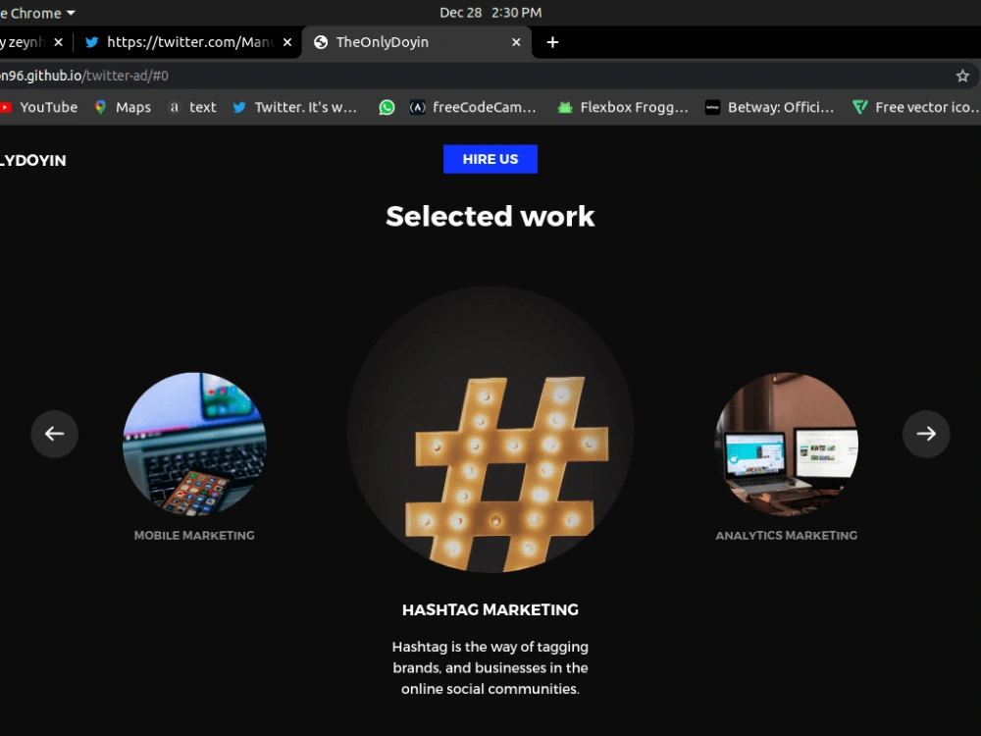Open the 'text' Amazon bookmark
981x736 pixels.
[x=192, y=108]
